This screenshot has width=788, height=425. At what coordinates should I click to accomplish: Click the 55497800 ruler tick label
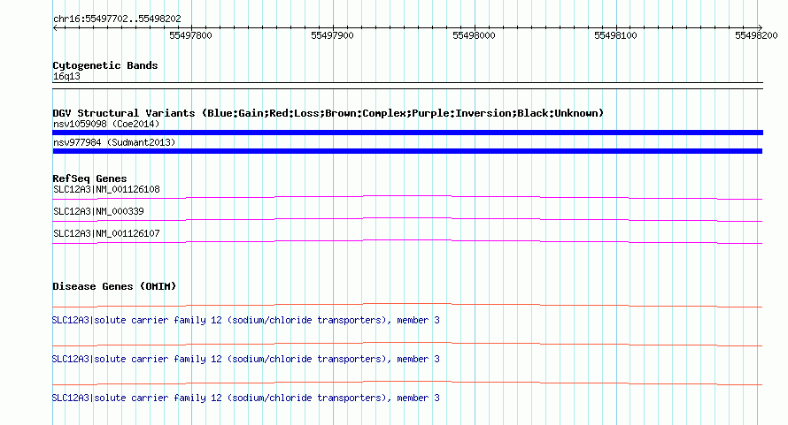click(190, 35)
